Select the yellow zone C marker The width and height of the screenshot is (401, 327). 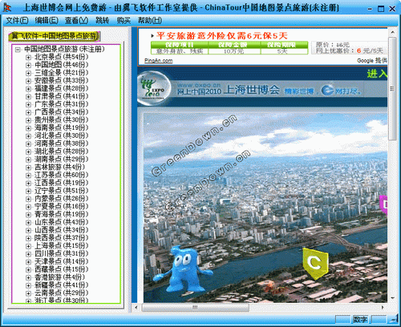click(x=315, y=264)
